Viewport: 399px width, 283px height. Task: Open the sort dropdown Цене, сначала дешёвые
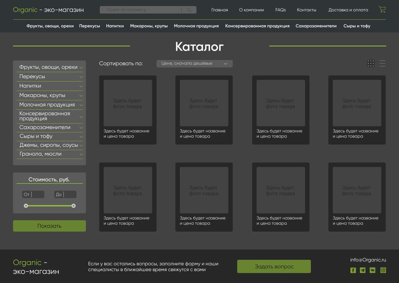[195, 64]
